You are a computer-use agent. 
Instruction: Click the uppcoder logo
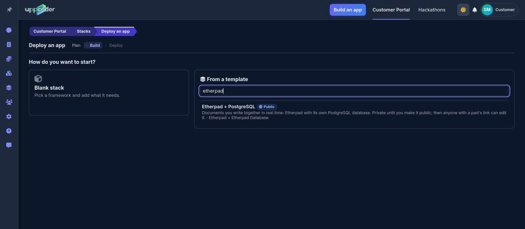tap(40, 9)
